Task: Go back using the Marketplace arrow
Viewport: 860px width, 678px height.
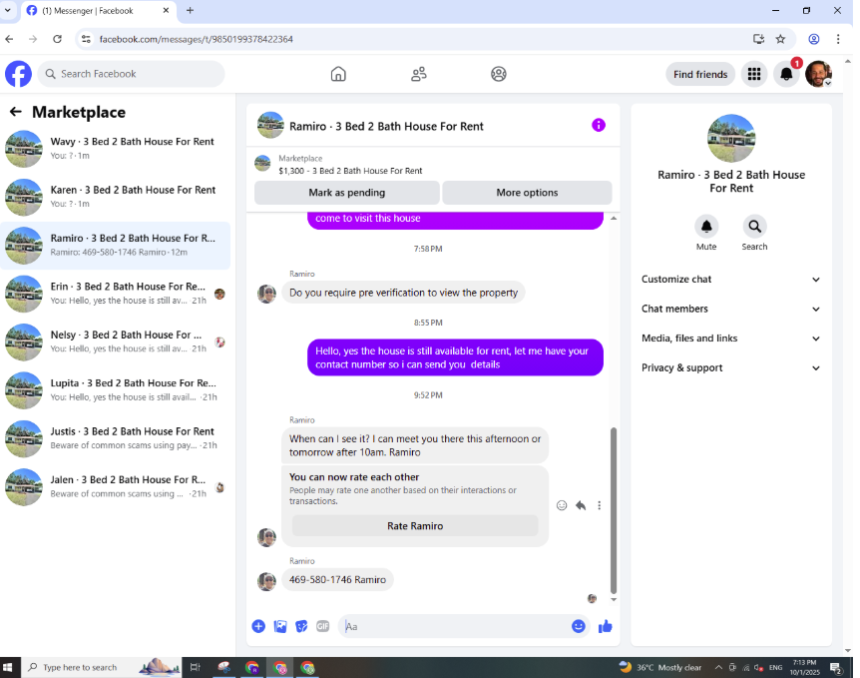Action: [15, 112]
